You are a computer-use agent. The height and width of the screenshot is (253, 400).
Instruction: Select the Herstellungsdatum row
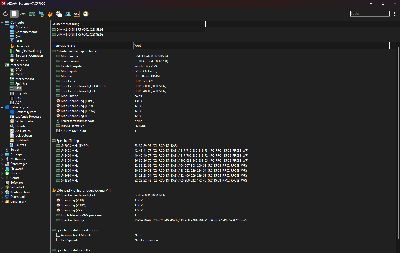[223, 66]
